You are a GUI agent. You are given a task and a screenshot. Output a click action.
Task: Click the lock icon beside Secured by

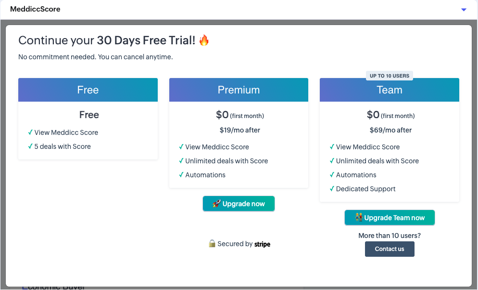click(x=212, y=244)
